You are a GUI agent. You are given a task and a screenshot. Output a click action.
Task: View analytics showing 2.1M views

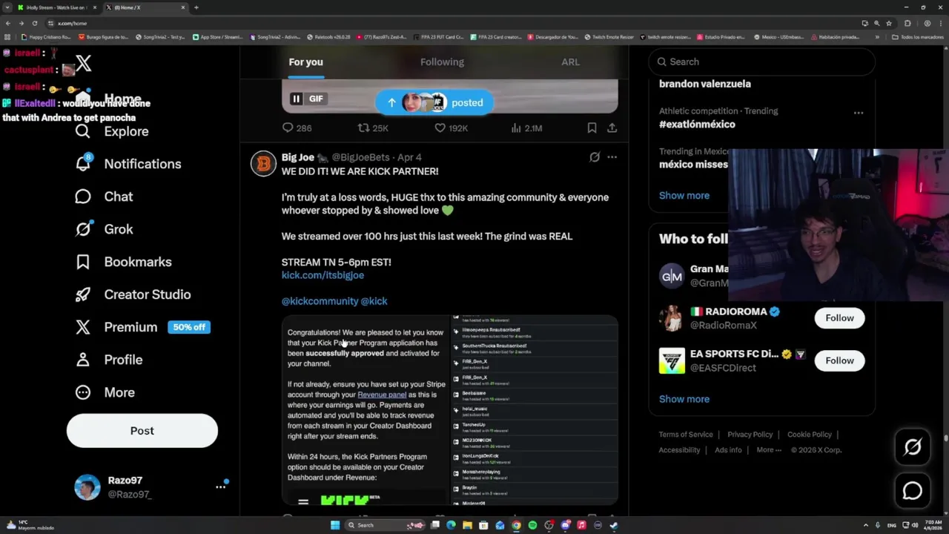tap(526, 128)
